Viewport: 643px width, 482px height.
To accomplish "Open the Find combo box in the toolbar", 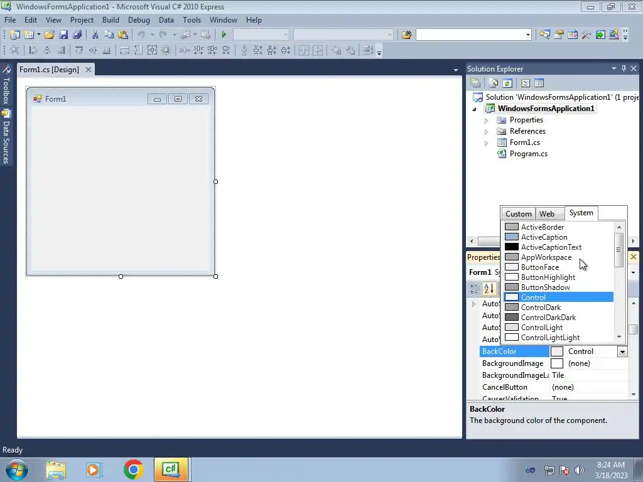I will coord(527,35).
